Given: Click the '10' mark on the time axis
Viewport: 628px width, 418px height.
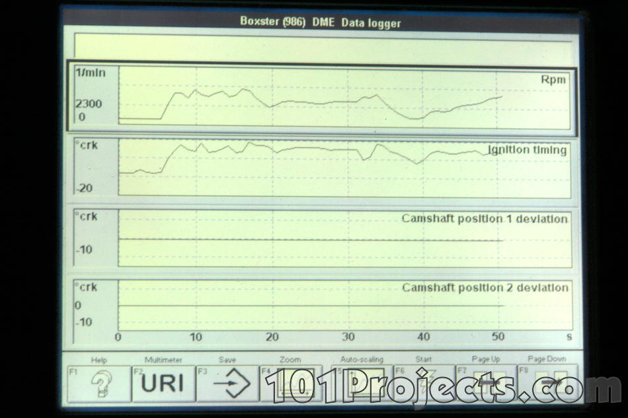Looking at the screenshot, I should (x=196, y=337).
